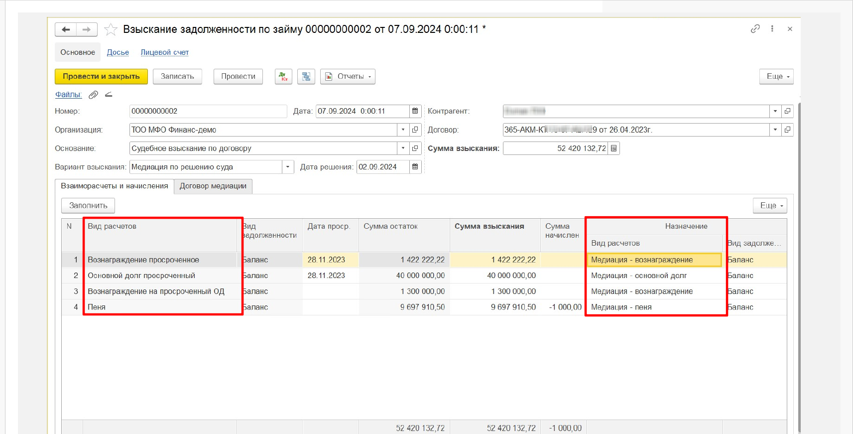The height and width of the screenshot is (434, 853).
Task: Click cell Медиация - пеня
Action: click(x=654, y=307)
